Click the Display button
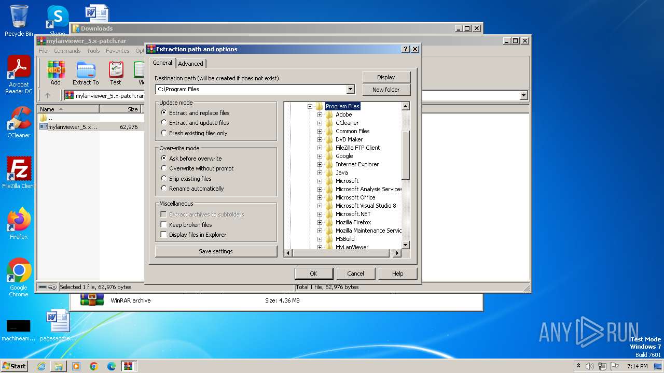 386,77
